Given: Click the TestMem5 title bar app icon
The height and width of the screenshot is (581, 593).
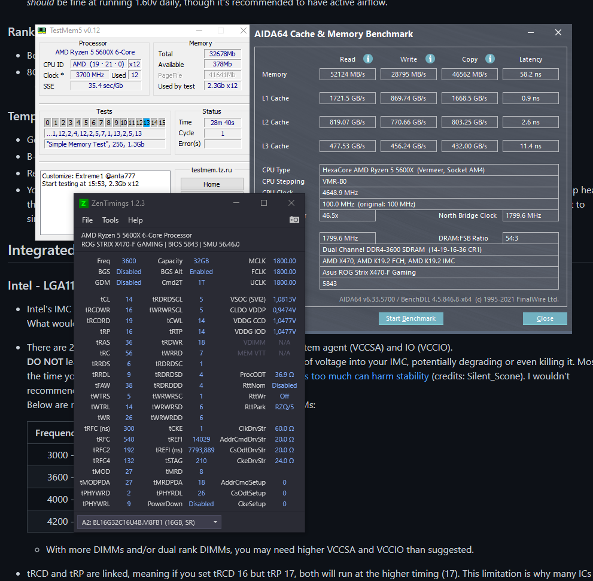Looking at the screenshot, I should coord(42,31).
